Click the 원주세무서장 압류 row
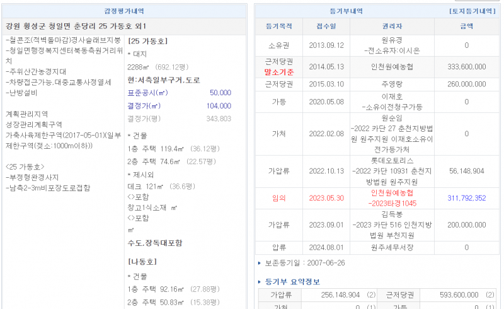 coord(392,248)
